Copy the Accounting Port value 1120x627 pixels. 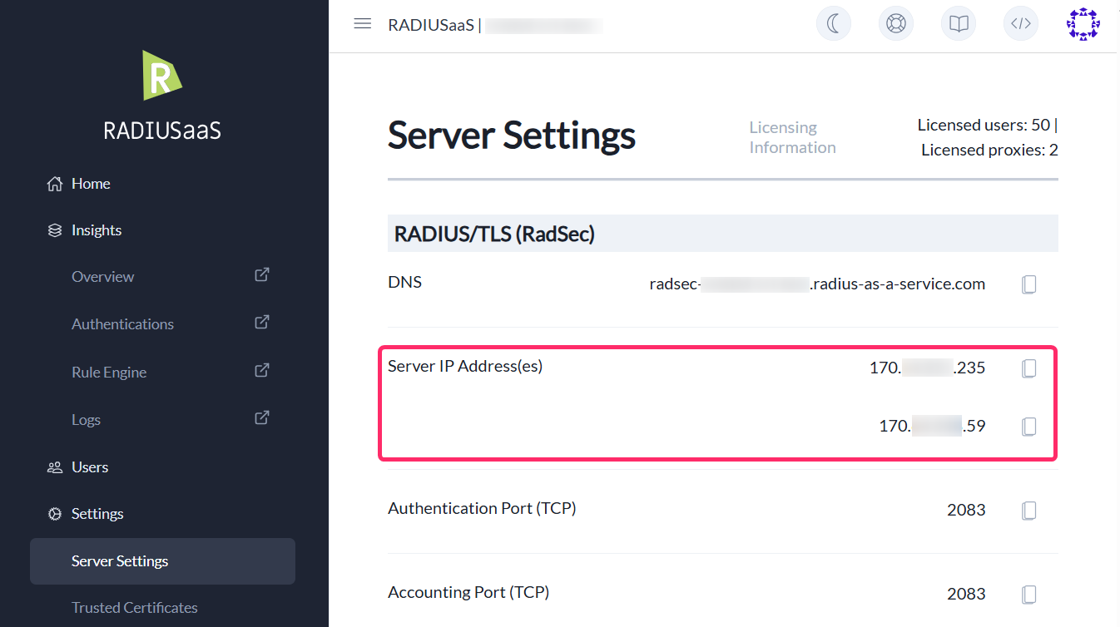click(x=1028, y=595)
